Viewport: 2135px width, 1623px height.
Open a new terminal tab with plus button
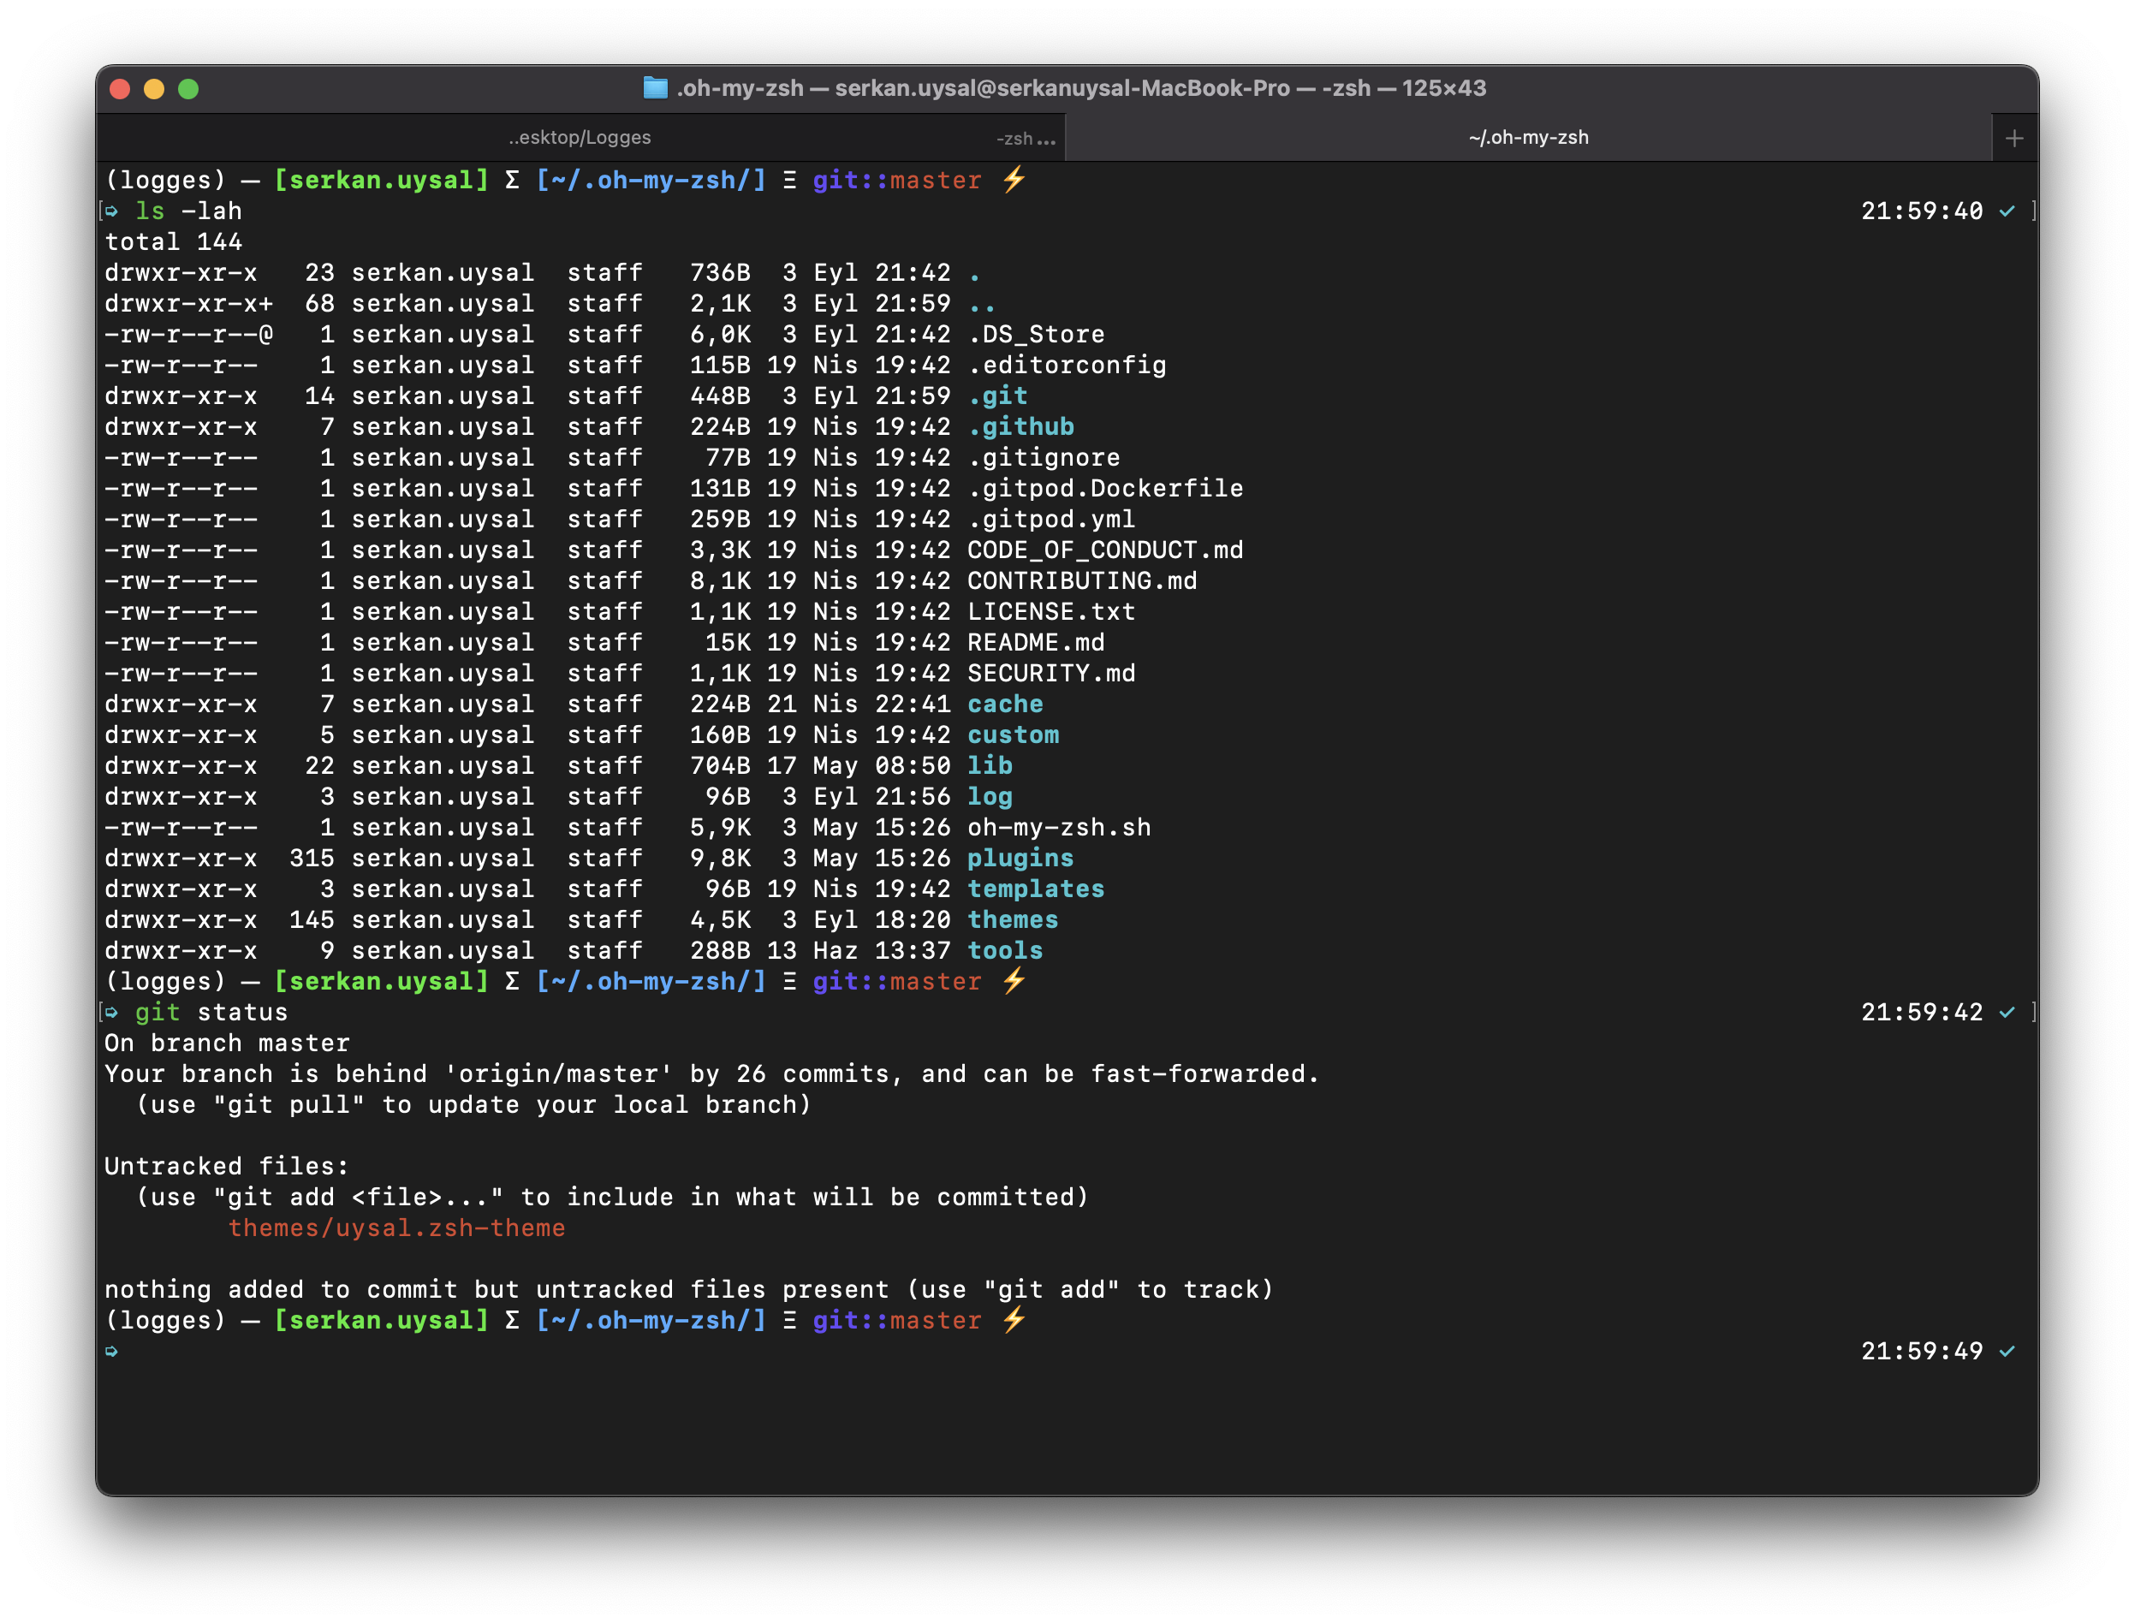tap(2013, 138)
